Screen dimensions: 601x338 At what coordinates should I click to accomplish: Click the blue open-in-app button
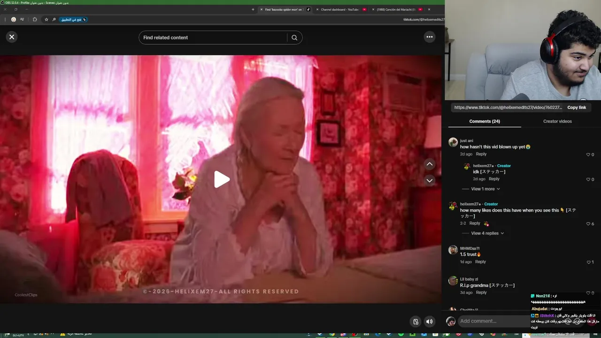click(x=73, y=20)
